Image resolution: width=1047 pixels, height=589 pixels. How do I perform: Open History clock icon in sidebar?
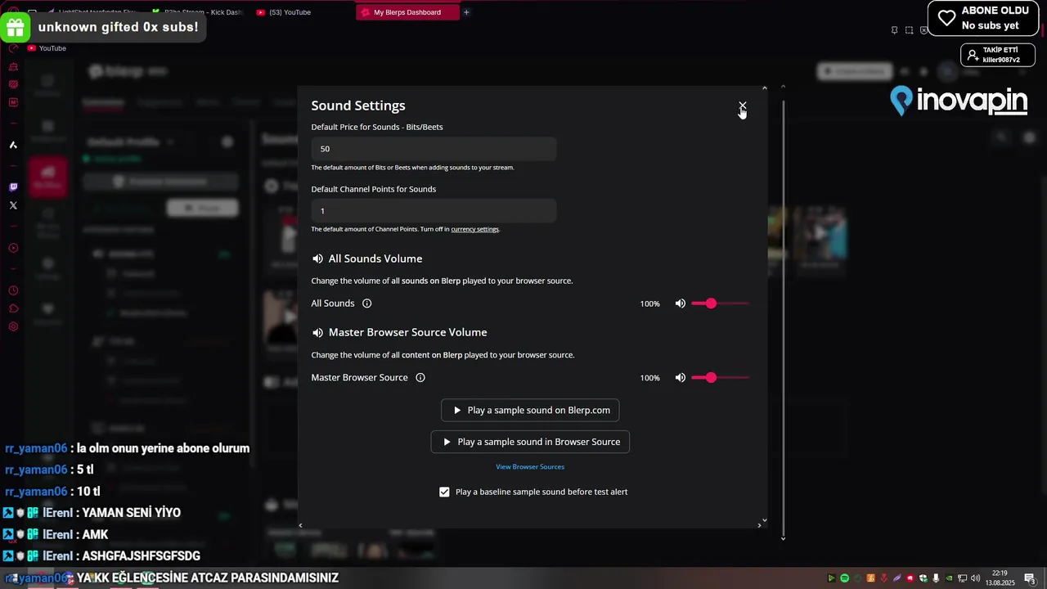(x=13, y=290)
